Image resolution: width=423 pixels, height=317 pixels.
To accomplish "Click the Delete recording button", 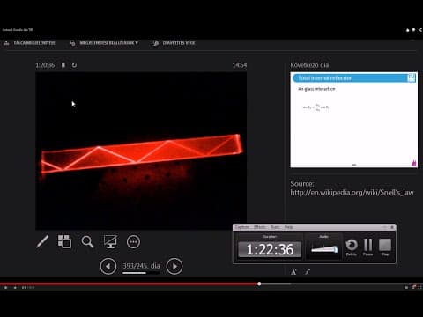I will [x=352, y=247].
